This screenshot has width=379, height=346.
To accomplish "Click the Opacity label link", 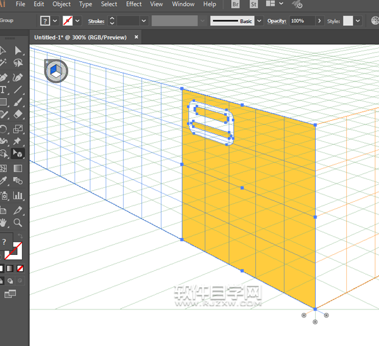I will click(x=277, y=21).
